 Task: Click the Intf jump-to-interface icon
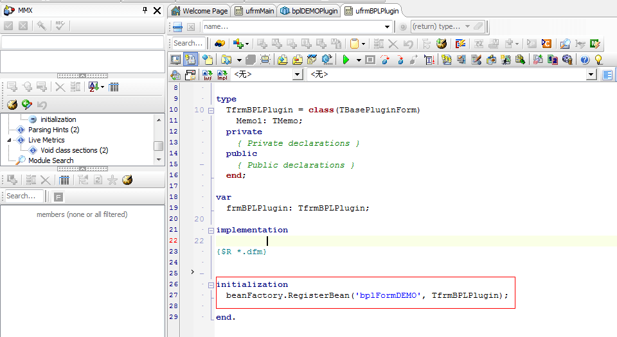click(207, 75)
